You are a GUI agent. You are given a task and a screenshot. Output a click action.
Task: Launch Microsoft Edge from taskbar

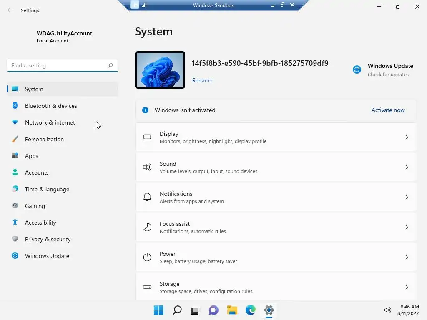[x=250, y=310]
